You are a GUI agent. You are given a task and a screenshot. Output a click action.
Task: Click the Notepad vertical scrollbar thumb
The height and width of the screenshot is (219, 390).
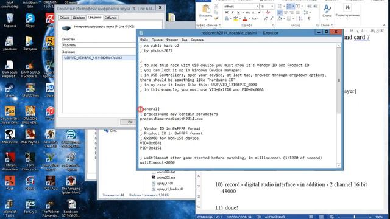339,80
